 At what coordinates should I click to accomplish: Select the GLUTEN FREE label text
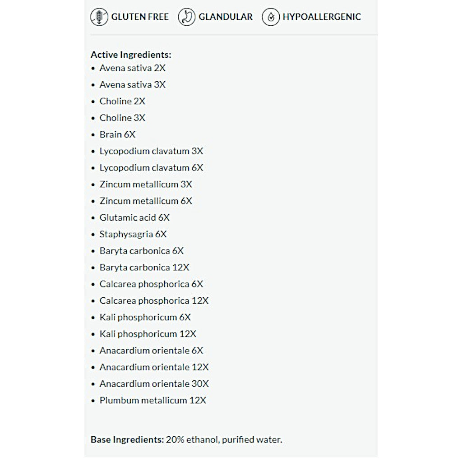point(140,17)
